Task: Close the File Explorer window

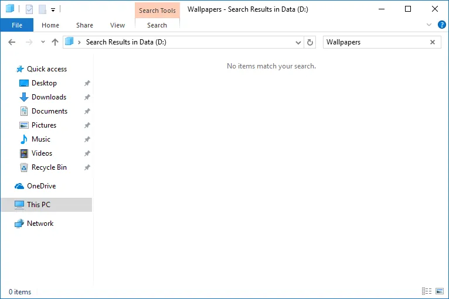Action: click(x=435, y=9)
